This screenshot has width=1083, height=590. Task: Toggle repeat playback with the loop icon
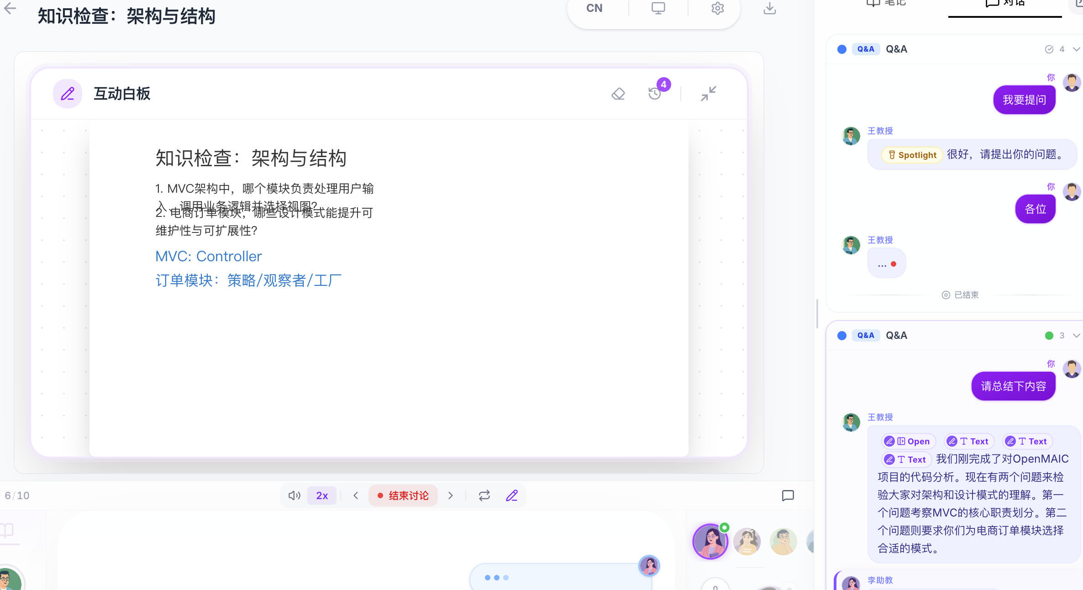pos(484,495)
